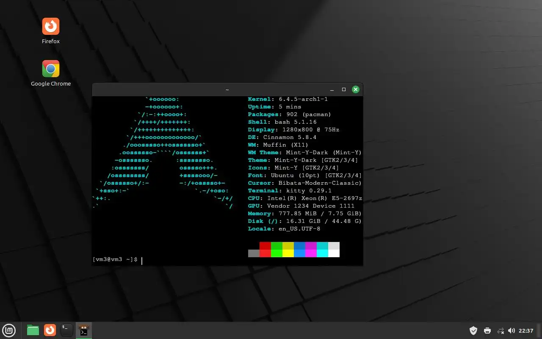Open the Linux Mint start menu
This screenshot has width=542, height=339.
(x=9, y=330)
